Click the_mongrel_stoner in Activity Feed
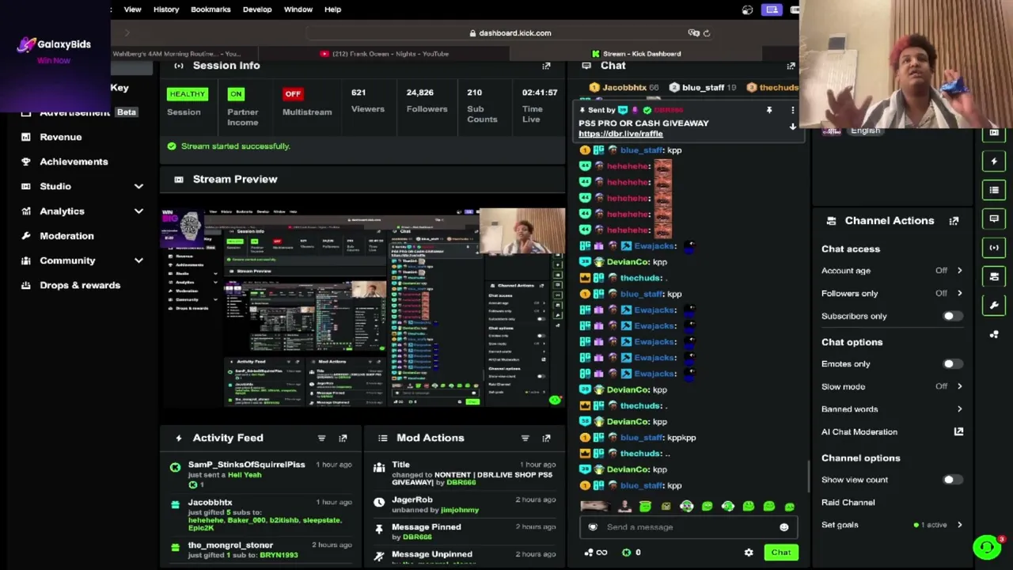Image resolution: width=1013 pixels, height=570 pixels. 230,545
